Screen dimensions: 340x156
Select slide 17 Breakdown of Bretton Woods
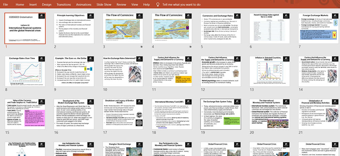pos(123,114)
